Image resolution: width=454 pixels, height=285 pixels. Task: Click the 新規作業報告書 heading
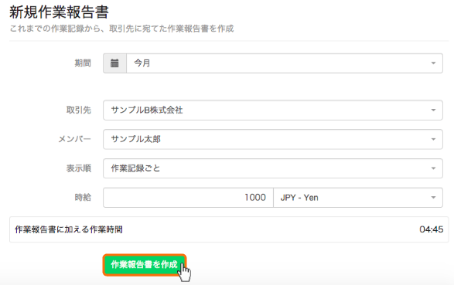pyautogui.click(x=59, y=12)
